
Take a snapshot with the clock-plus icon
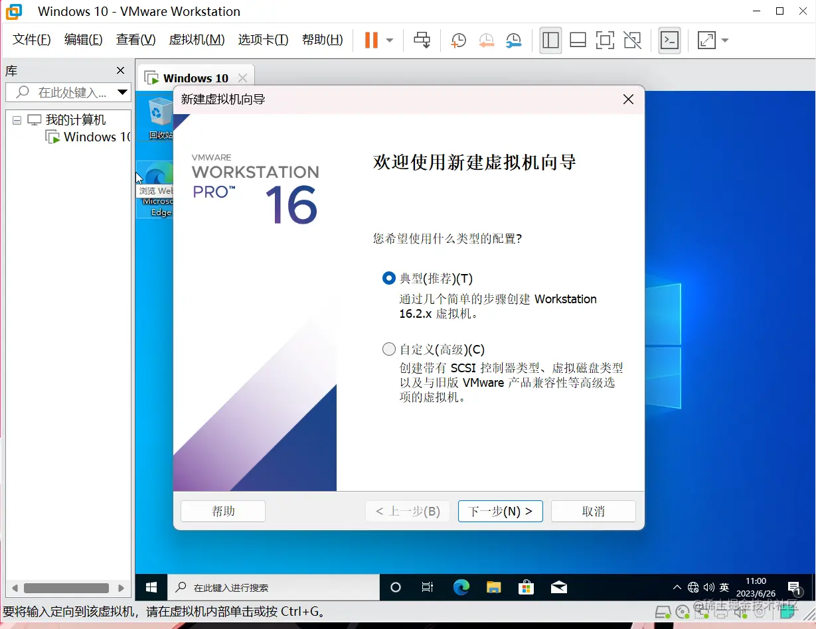pos(458,40)
